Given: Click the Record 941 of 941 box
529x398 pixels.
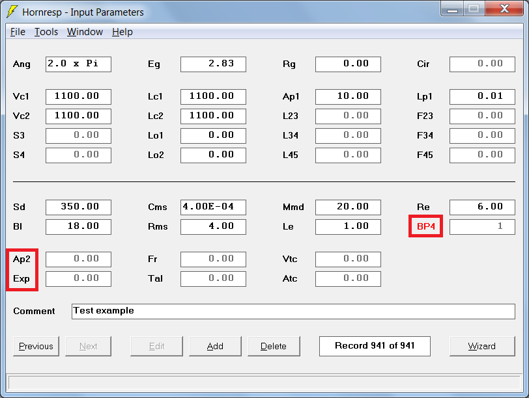Looking at the screenshot, I should (375, 346).
